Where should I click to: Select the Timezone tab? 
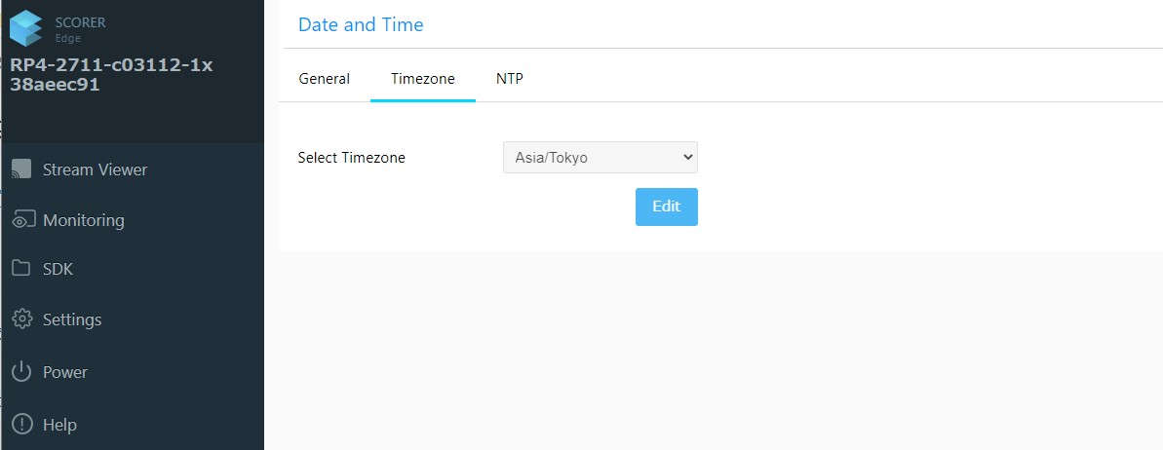[422, 79]
